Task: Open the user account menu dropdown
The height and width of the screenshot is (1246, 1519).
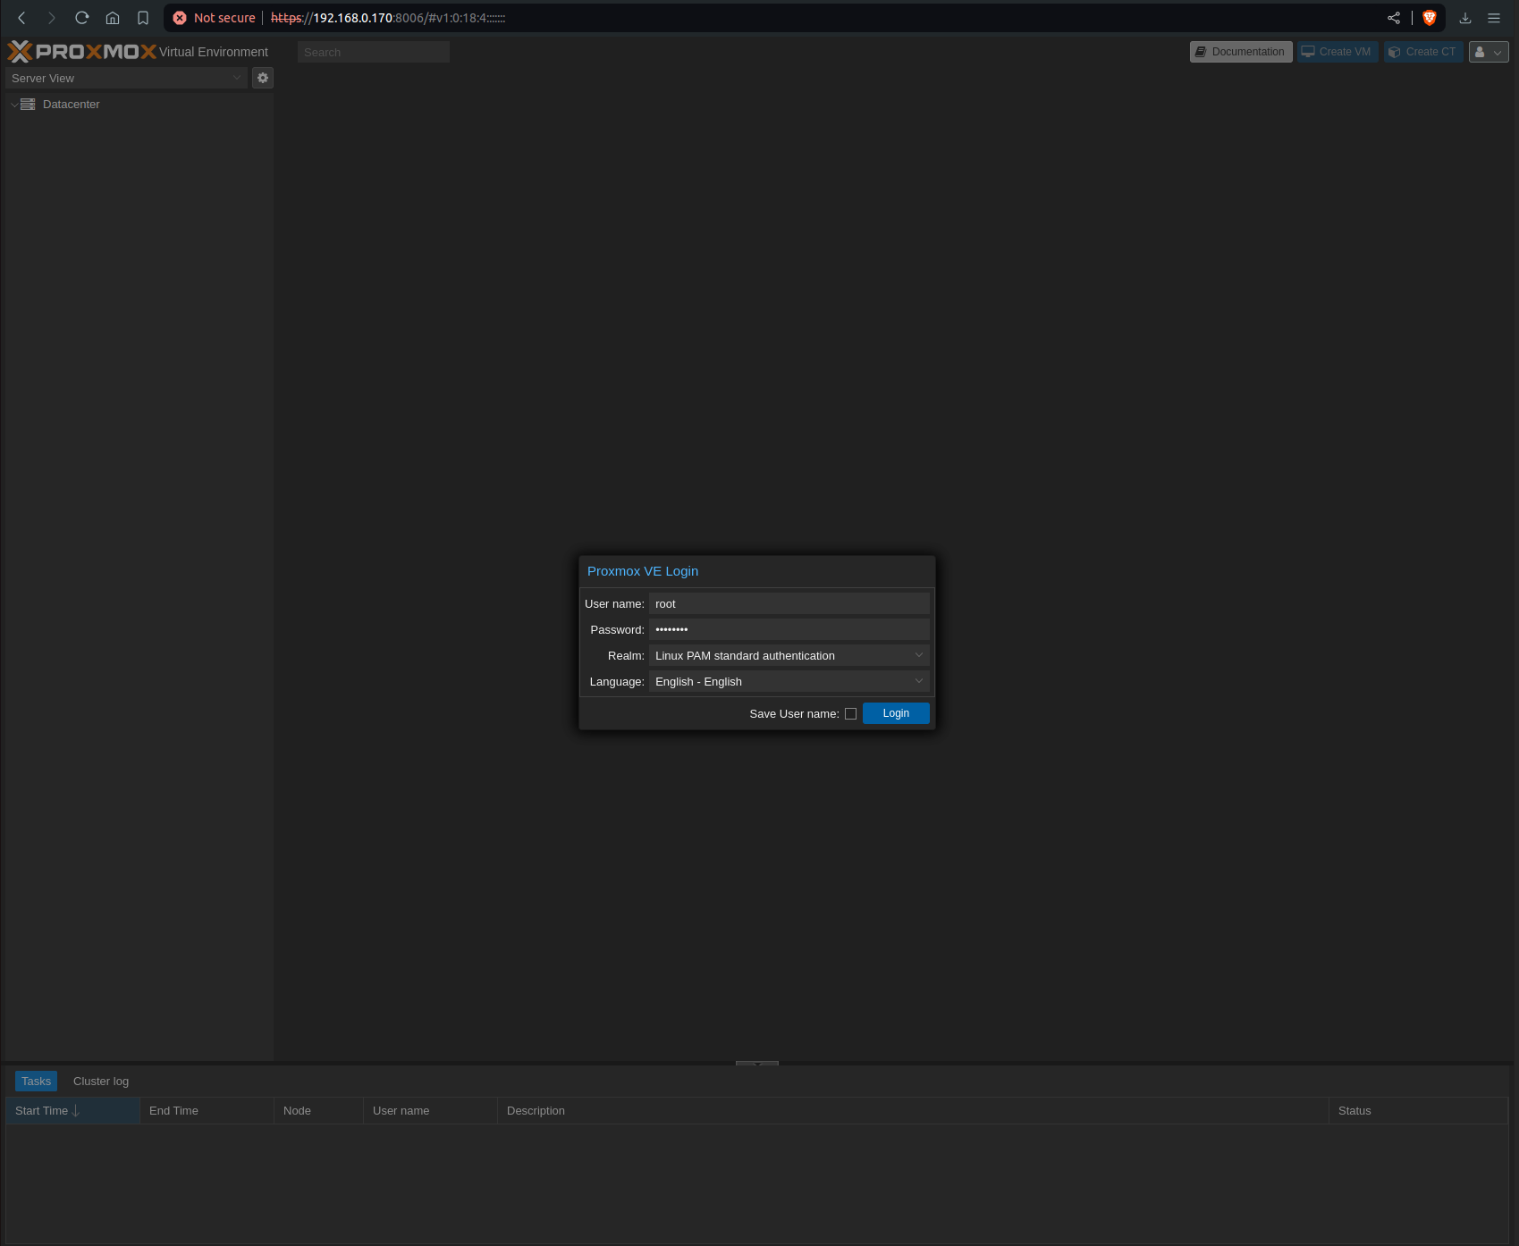Action: click(1489, 52)
